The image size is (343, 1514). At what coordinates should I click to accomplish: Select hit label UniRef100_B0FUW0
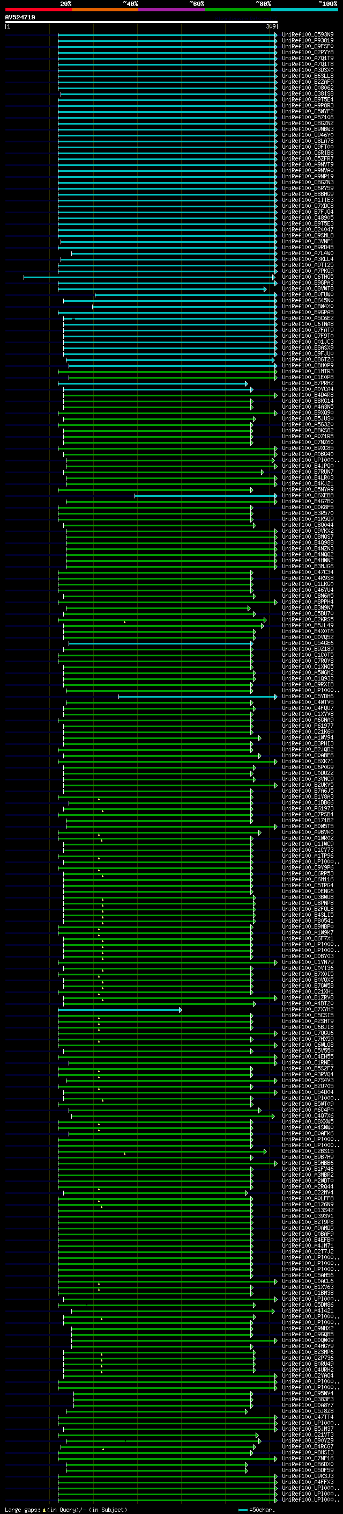tap(308, 295)
